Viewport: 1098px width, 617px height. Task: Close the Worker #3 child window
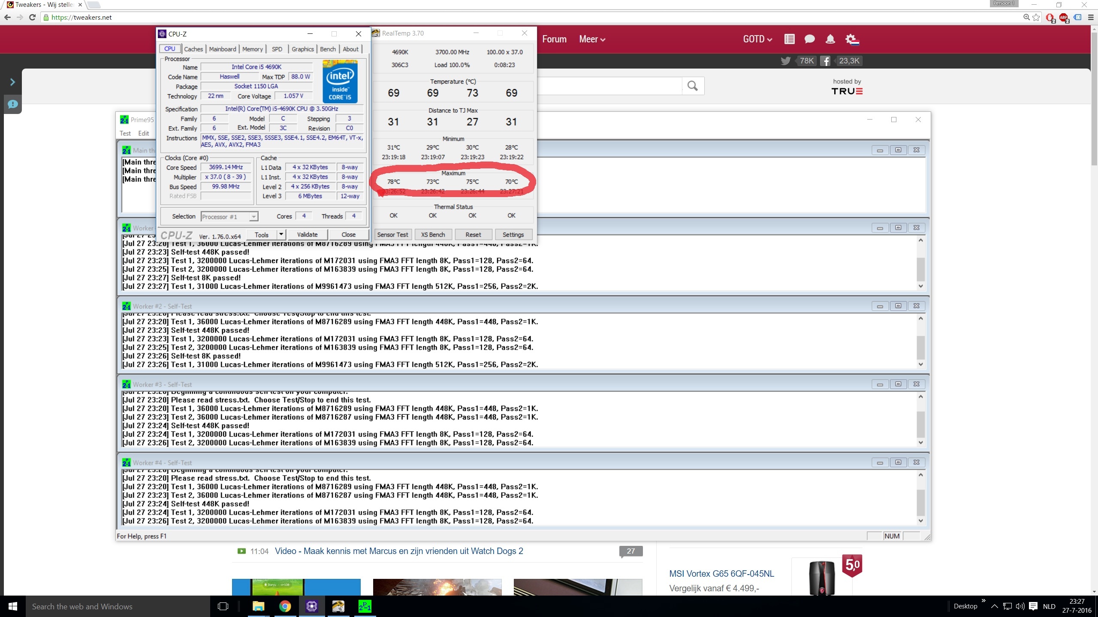click(917, 384)
